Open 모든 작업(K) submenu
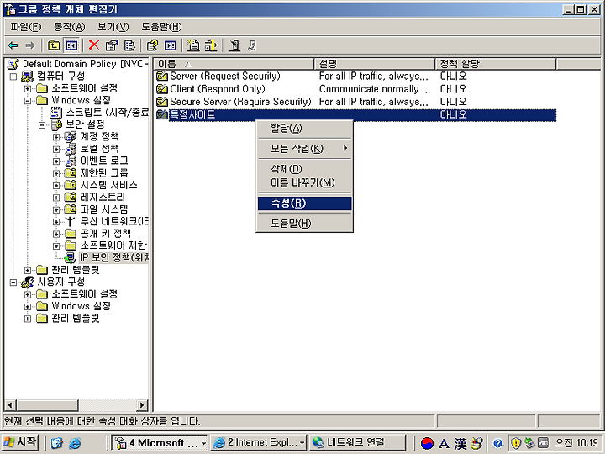 pyautogui.click(x=304, y=148)
